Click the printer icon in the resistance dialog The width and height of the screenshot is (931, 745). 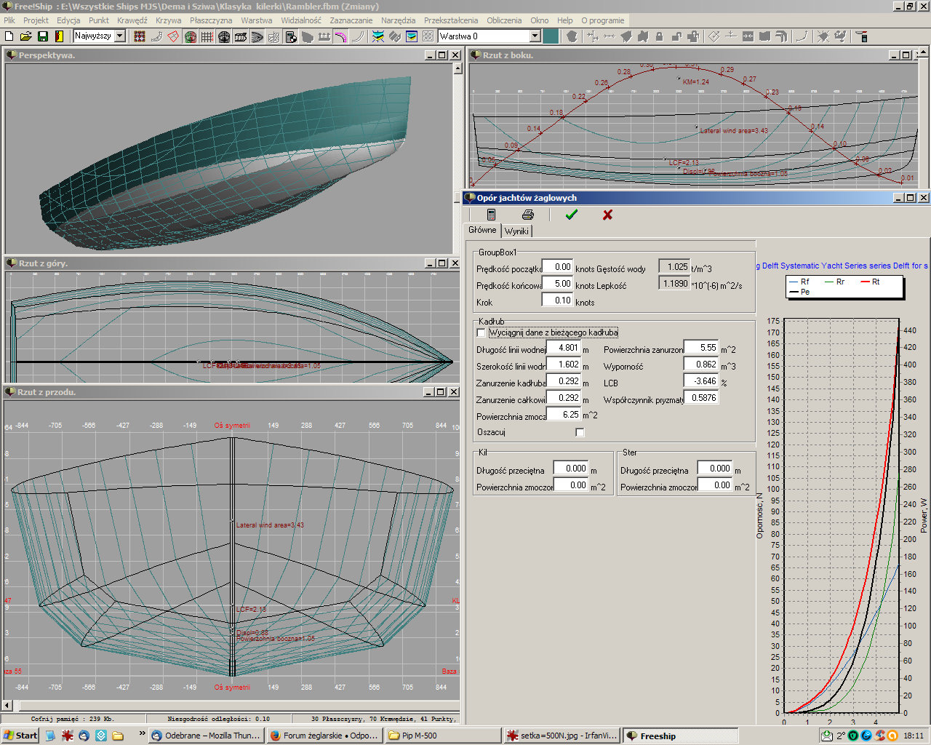(528, 215)
